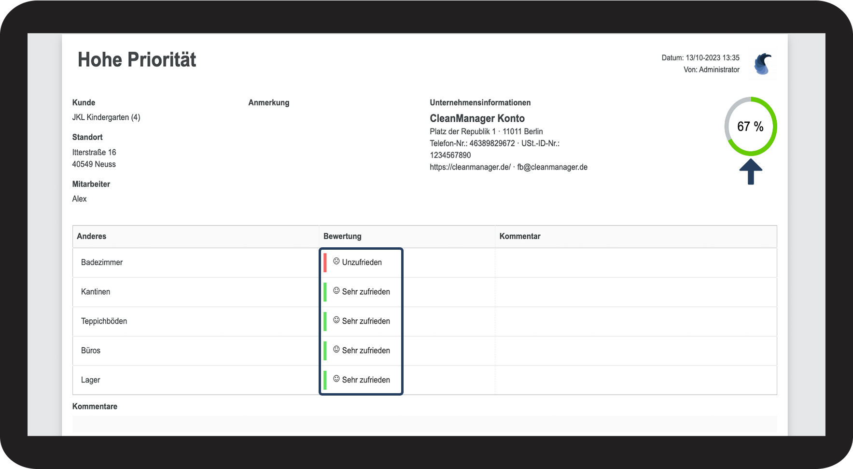The image size is (853, 469).
Task: Select the Teppichböden row name
Action: [x=104, y=321]
